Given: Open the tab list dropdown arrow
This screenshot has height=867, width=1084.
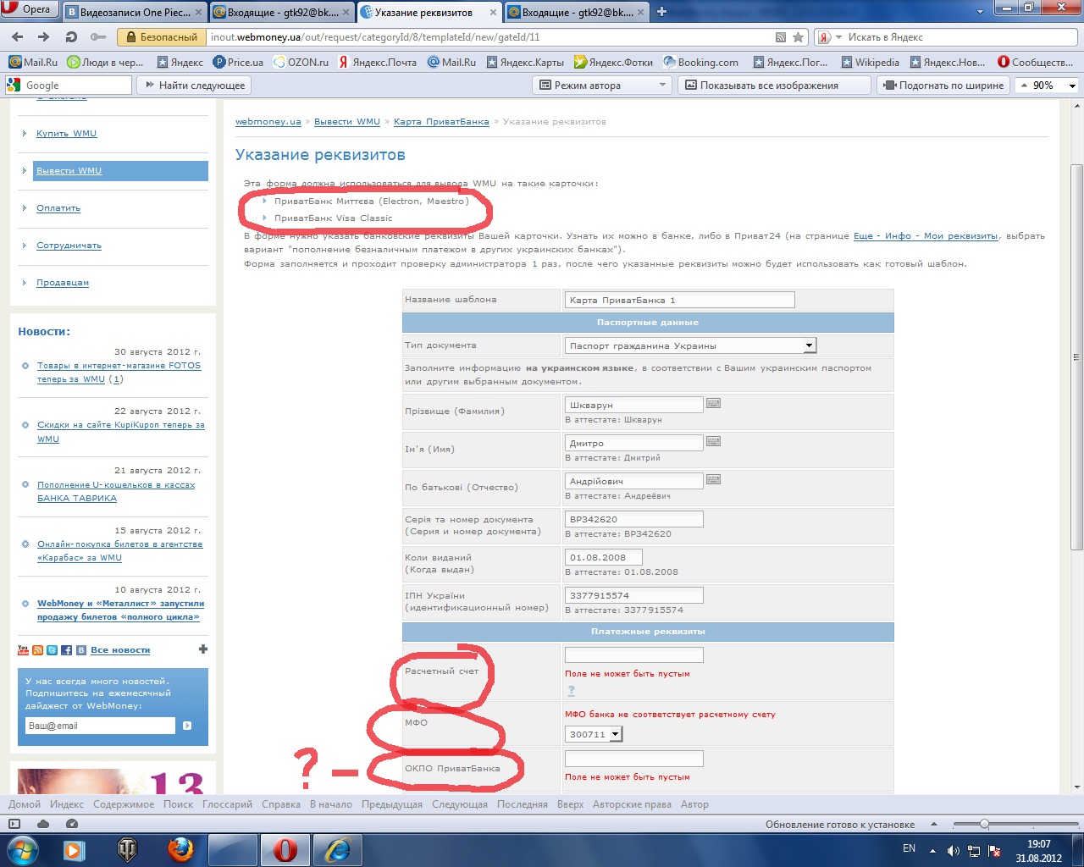Looking at the screenshot, I should coord(982,12).
